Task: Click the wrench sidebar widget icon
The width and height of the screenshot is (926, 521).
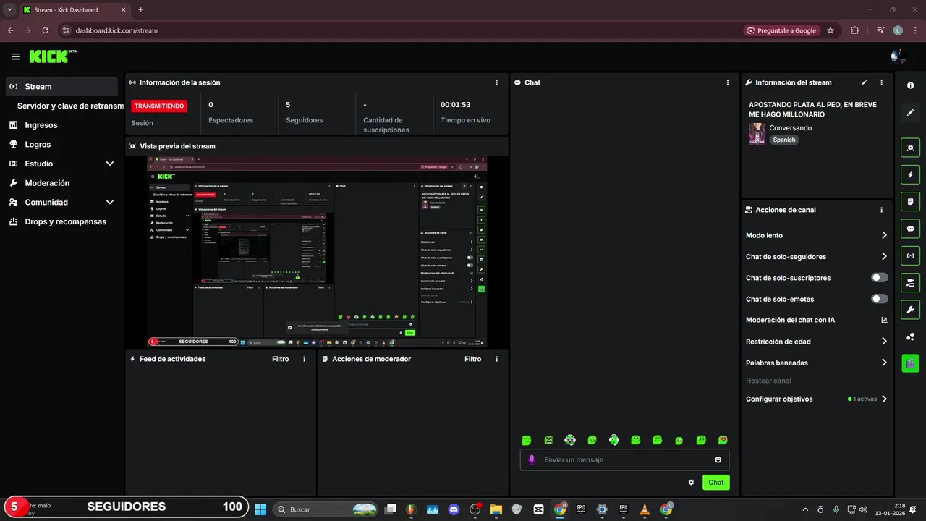Action: [x=910, y=310]
